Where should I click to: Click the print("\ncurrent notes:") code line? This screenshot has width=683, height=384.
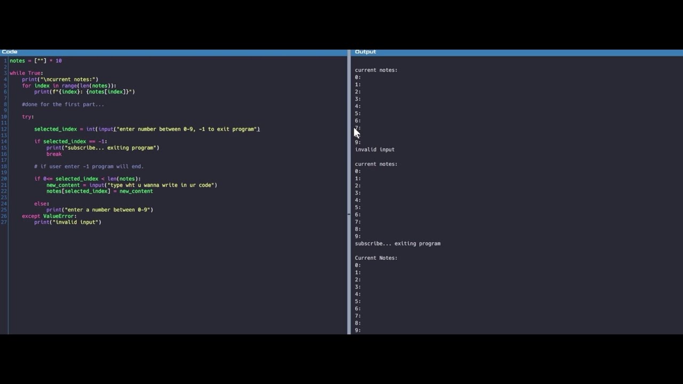pyautogui.click(x=60, y=79)
